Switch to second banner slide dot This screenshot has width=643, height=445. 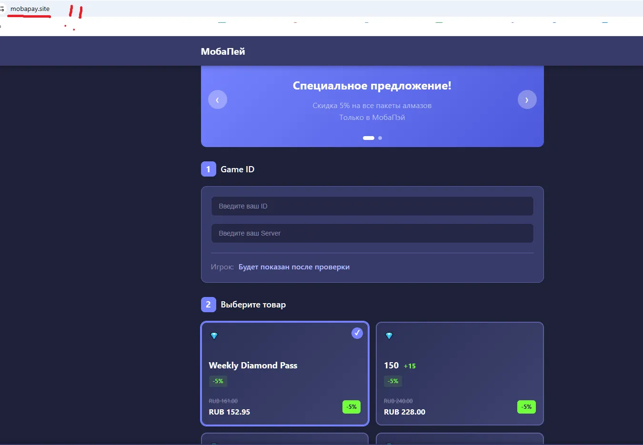tap(380, 138)
